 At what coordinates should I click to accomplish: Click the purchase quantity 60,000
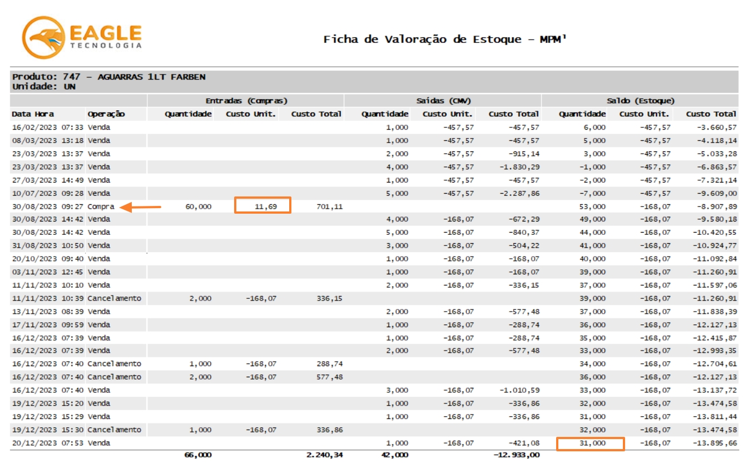[x=197, y=206]
